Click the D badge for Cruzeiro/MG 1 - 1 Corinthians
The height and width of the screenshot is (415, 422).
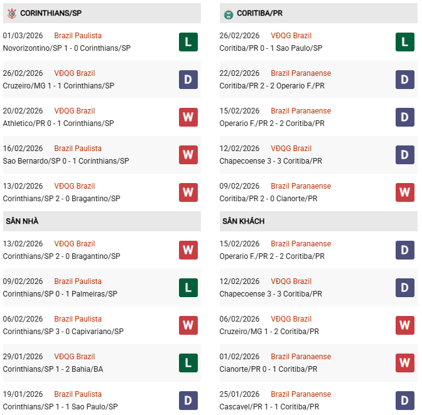188,80
